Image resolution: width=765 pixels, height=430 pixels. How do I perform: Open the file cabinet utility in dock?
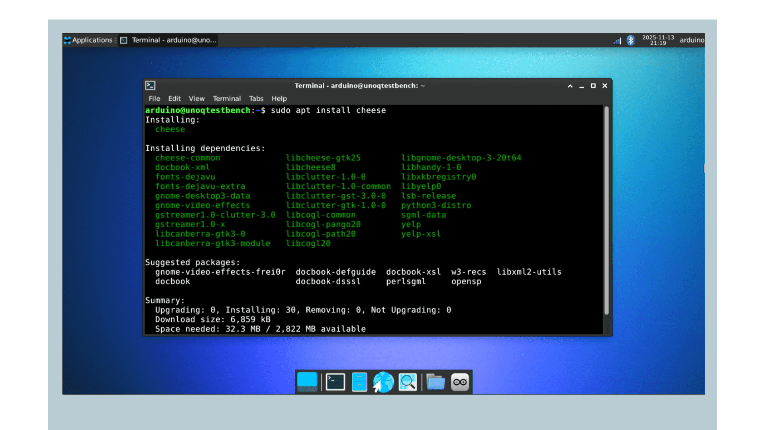click(x=359, y=382)
